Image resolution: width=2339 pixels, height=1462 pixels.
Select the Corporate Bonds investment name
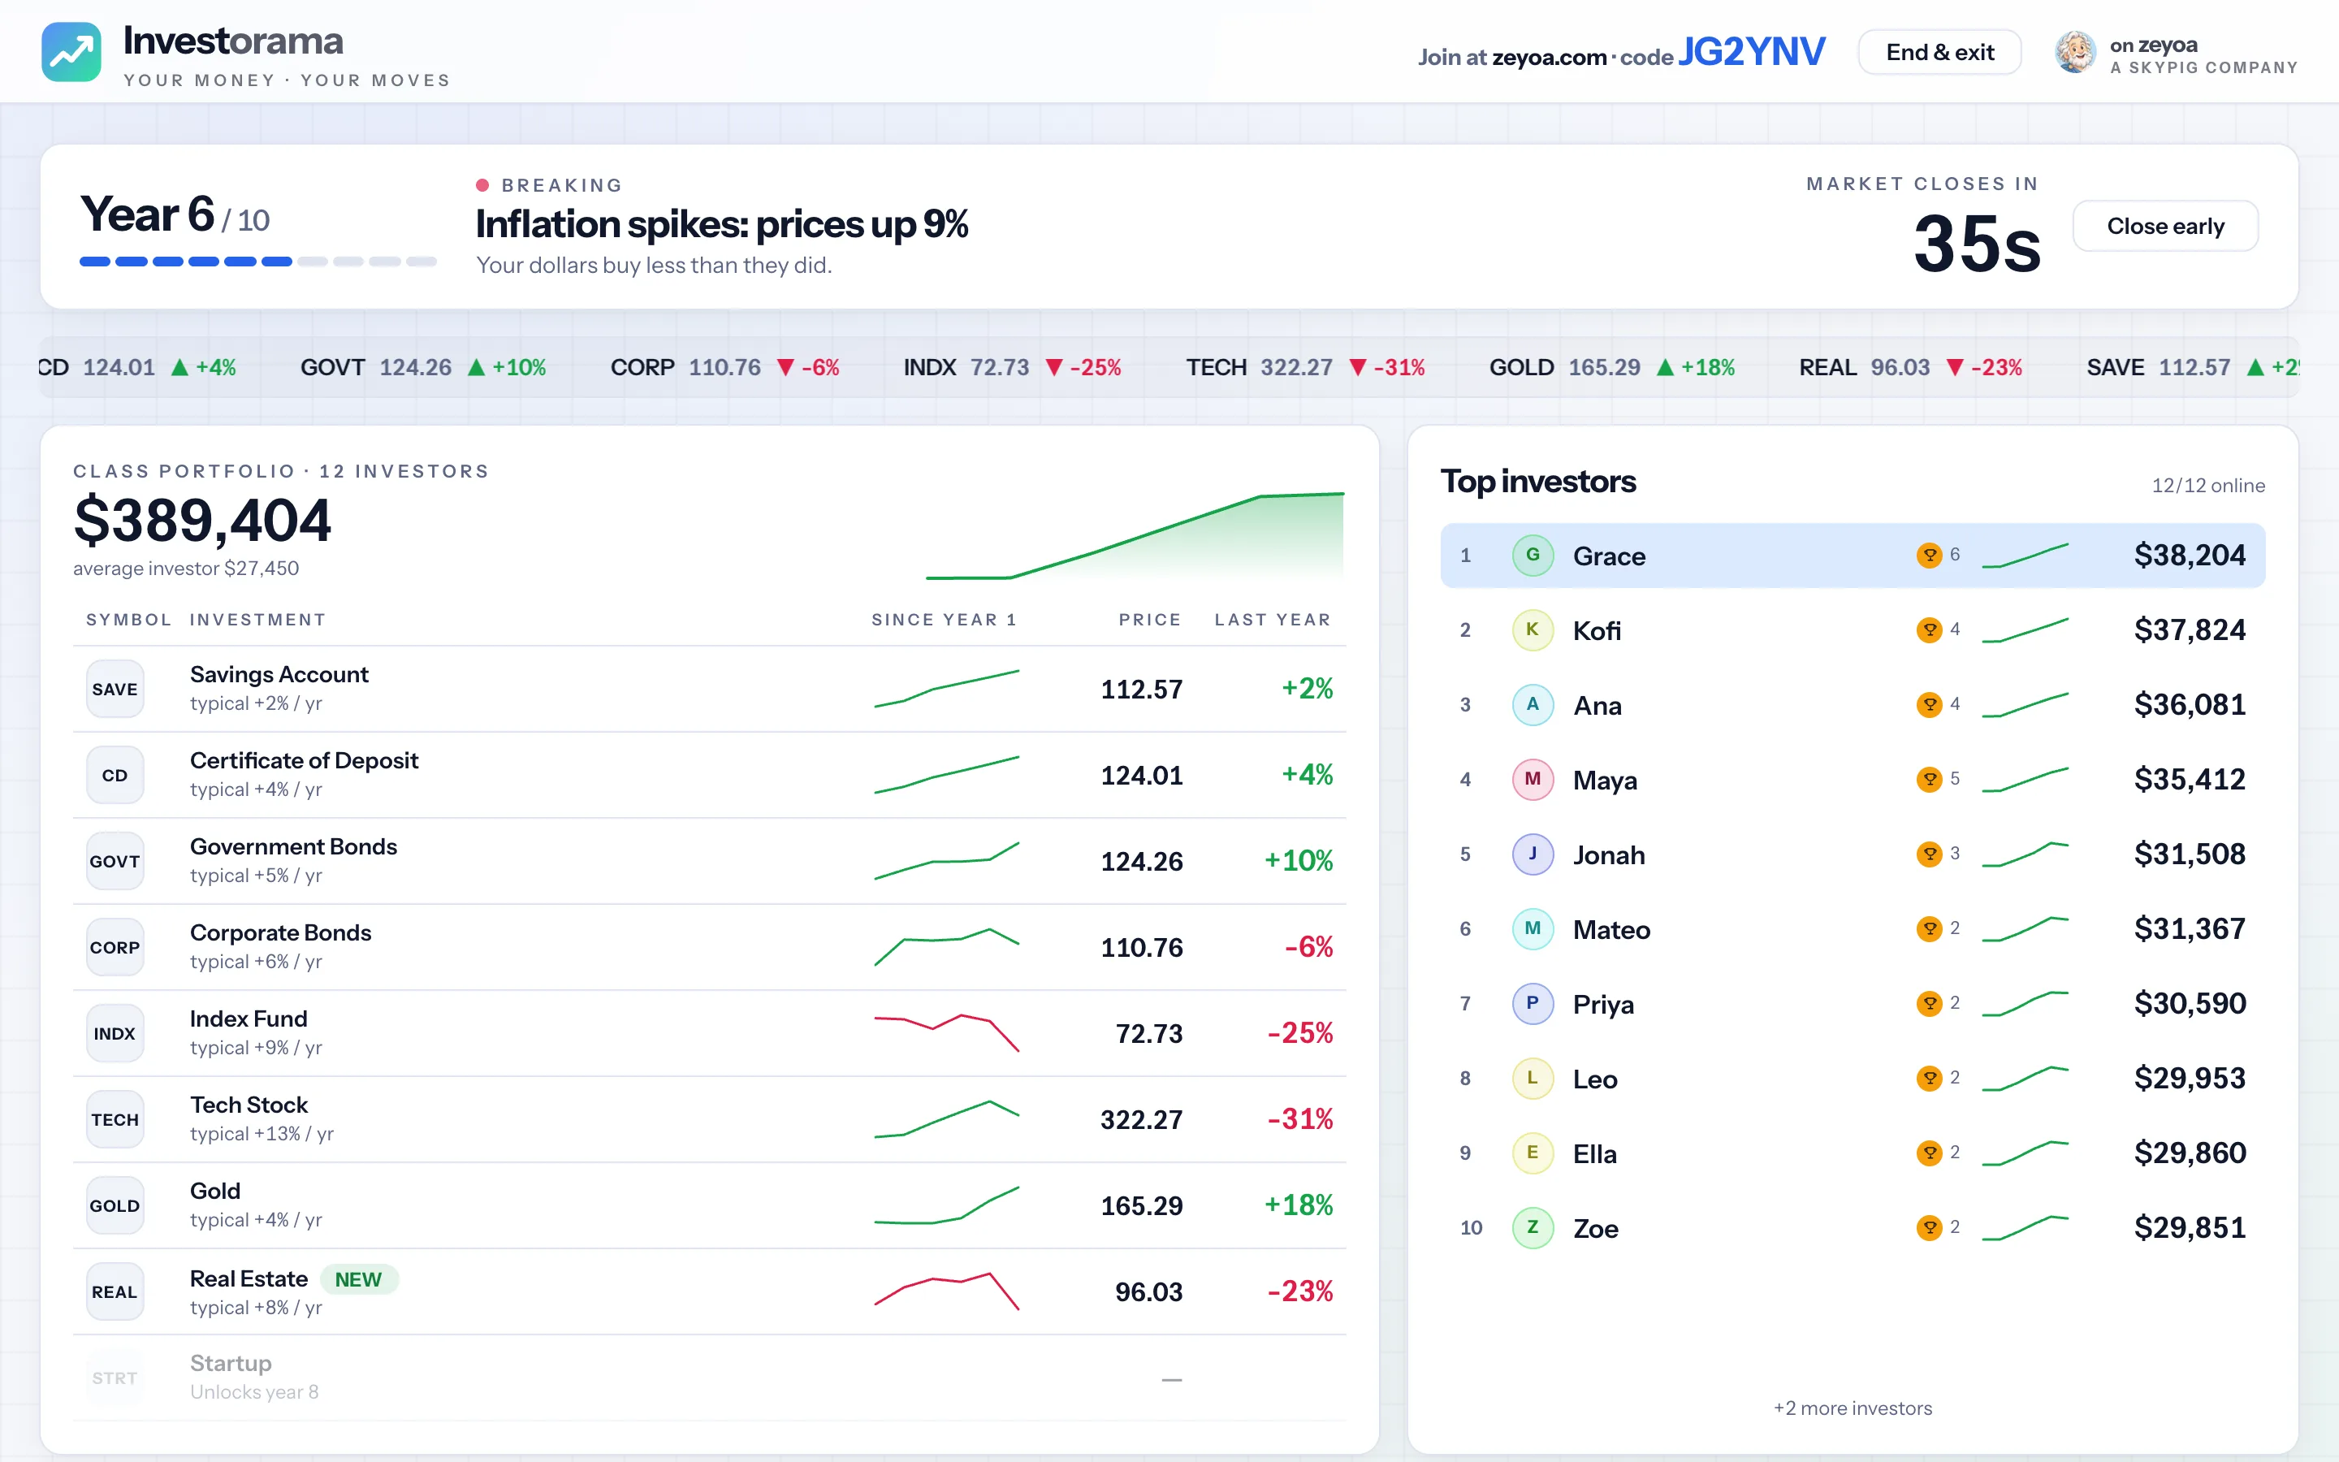click(x=280, y=932)
